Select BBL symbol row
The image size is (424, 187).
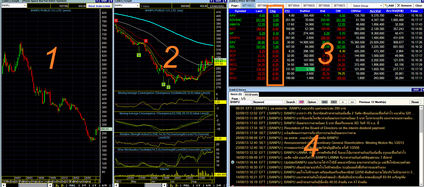click(232, 46)
